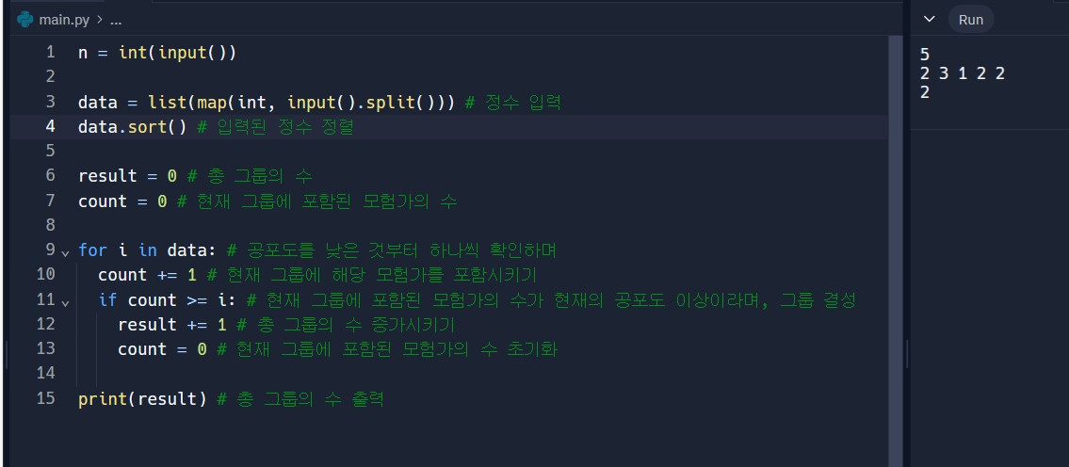Fold the for loop at line 9
Screen dimensions: 1069x467
pyautogui.click(x=65, y=252)
